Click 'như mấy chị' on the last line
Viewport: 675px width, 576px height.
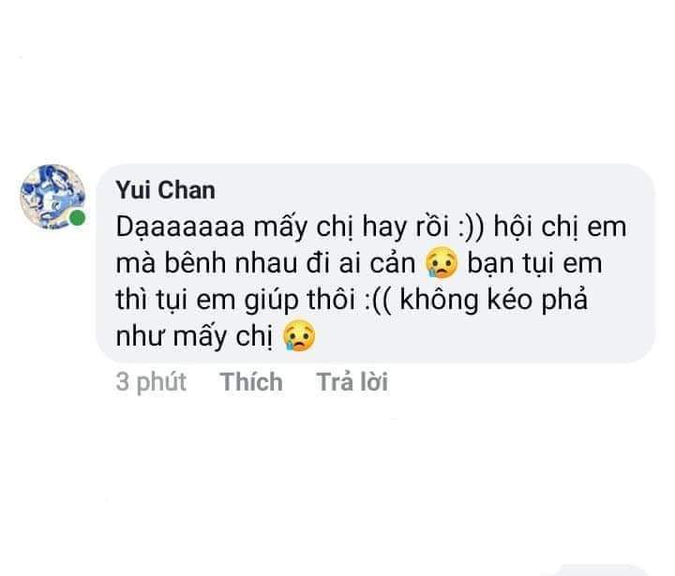(x=195, y=337)
